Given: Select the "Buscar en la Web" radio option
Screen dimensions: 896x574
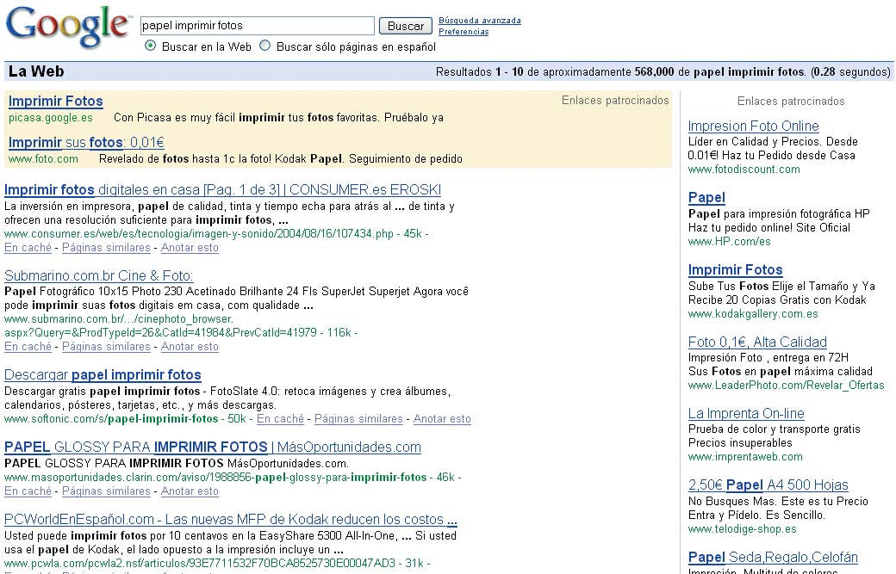Looking at the screenshot, I should (150, 46).
